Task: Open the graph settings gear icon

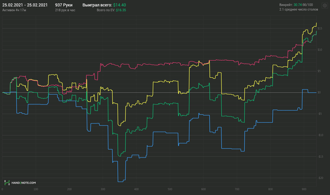Action: (x=324, y=6)
